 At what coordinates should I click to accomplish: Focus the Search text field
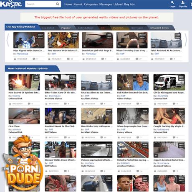pyautogui.click(x=41, y=4)
